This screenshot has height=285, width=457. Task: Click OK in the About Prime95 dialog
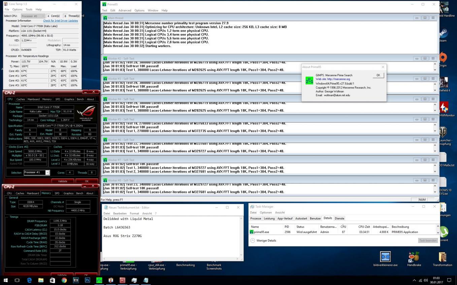point(378,75)
